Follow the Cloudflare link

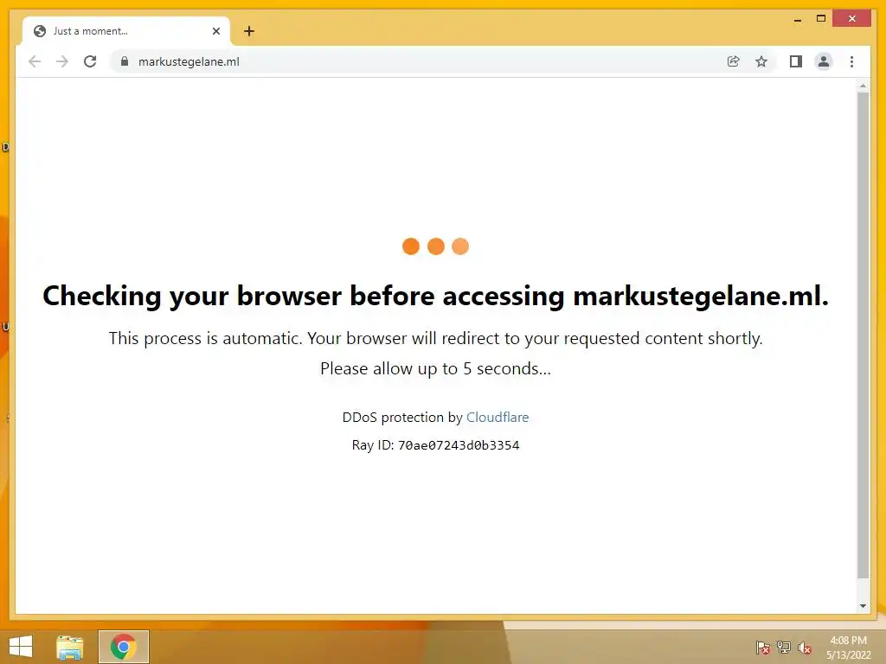pyautogui.click(x=498, y=418)
